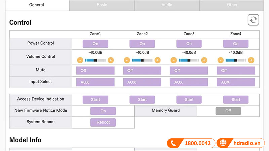Start Access Device Indication for Zone3
Image resolution: width=269 pixels, height=151 pixels.
[x=189, y=100]
